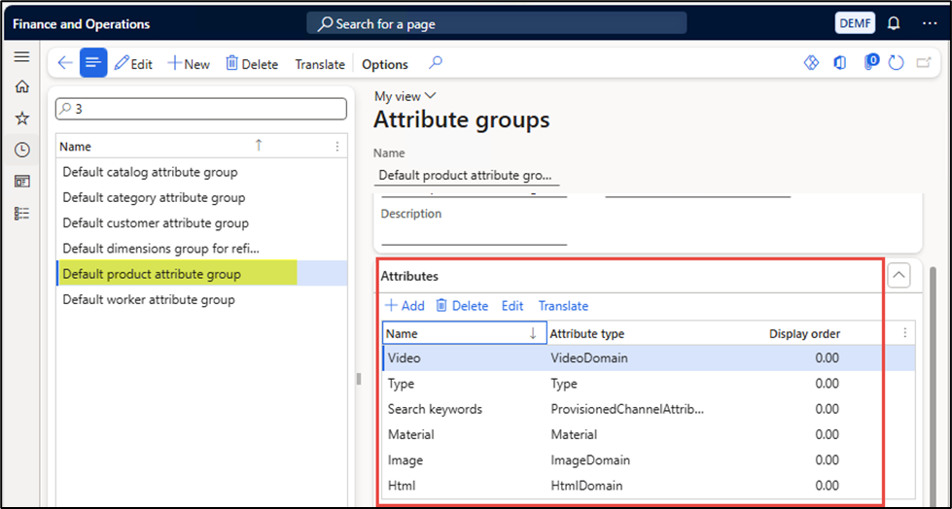Click Translate in Attributes toolbar
The height and width of the screenshot is (509, 952).
(563, 306)
